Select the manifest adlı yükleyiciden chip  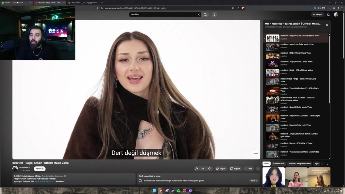pos(299,164)
